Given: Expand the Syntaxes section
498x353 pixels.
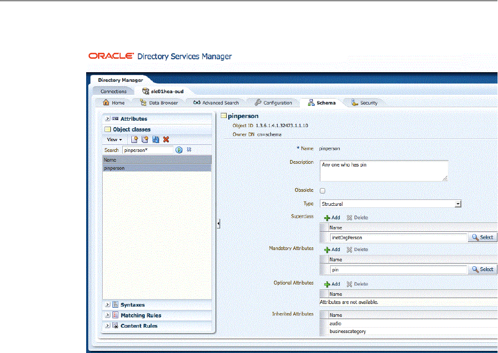Looking at the screenshot, I should click(x=108, y=304).
